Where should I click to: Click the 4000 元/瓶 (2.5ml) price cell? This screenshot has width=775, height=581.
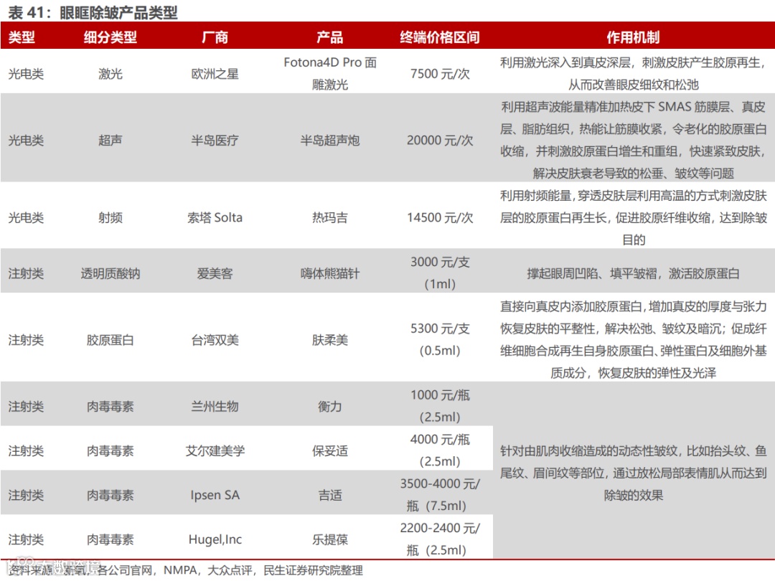pyautogui.click(x=440, y=450)
